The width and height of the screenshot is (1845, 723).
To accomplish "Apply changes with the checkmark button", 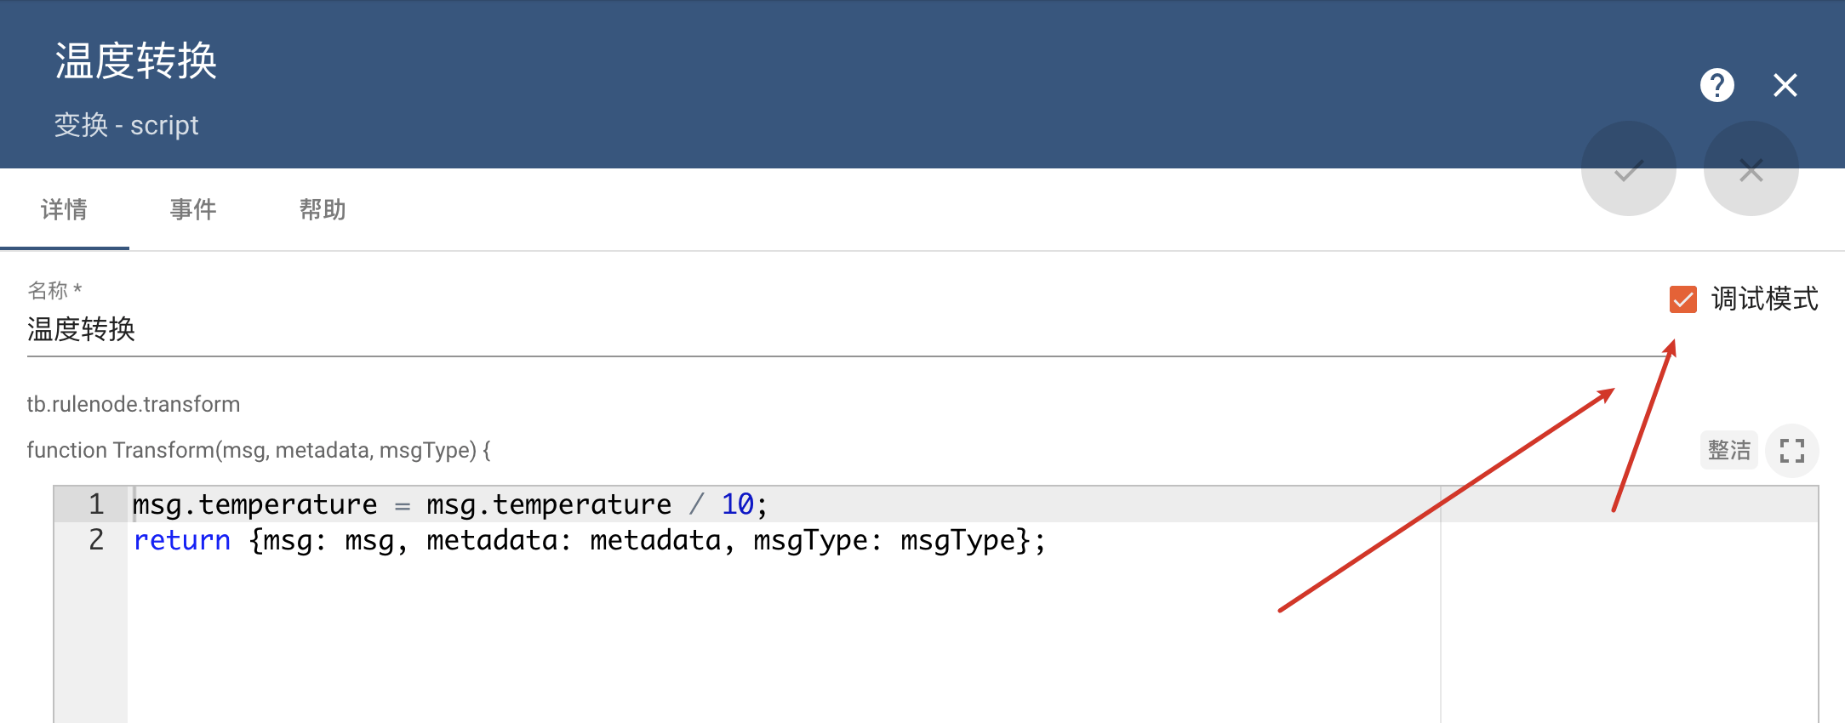I will [x=1628, y=169].
